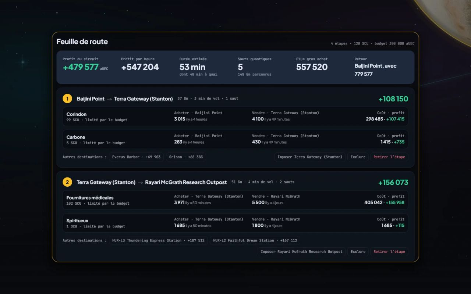
Task: Remove step 2 with Retirer l'étape
Action: (x=389, y=252)
